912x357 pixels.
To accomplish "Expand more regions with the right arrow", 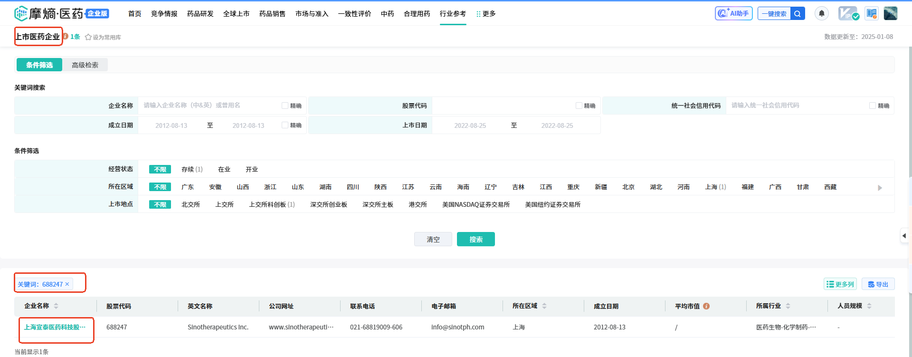I will 880,188.
